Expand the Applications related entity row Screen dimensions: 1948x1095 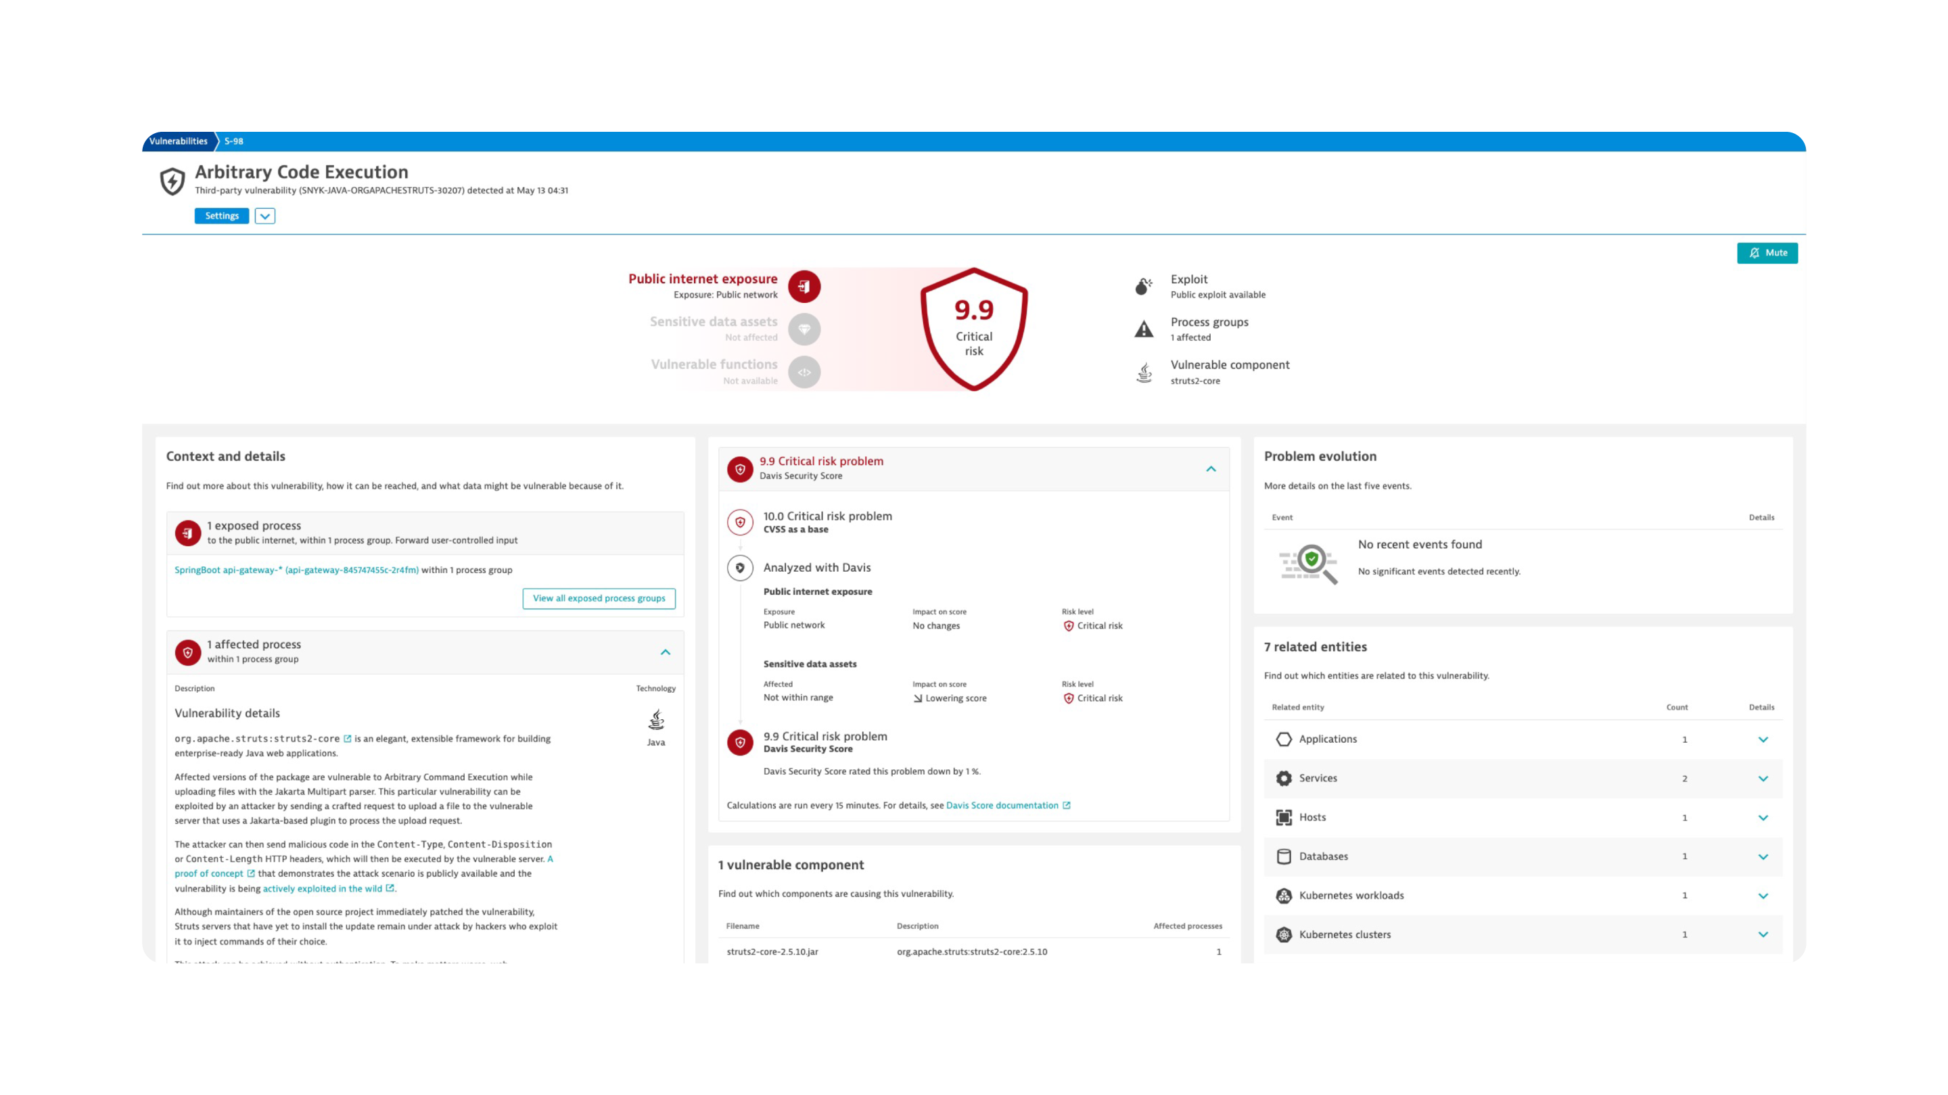click(1763, 740)
